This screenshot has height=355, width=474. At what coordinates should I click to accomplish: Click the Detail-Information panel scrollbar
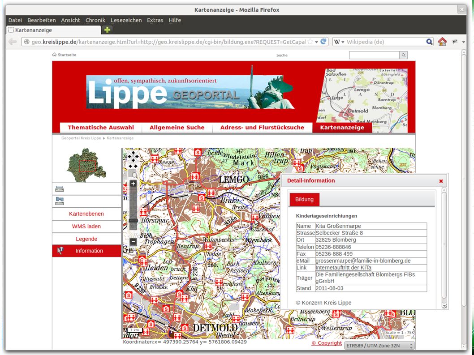pyautogui.click(x=444, y=245)
